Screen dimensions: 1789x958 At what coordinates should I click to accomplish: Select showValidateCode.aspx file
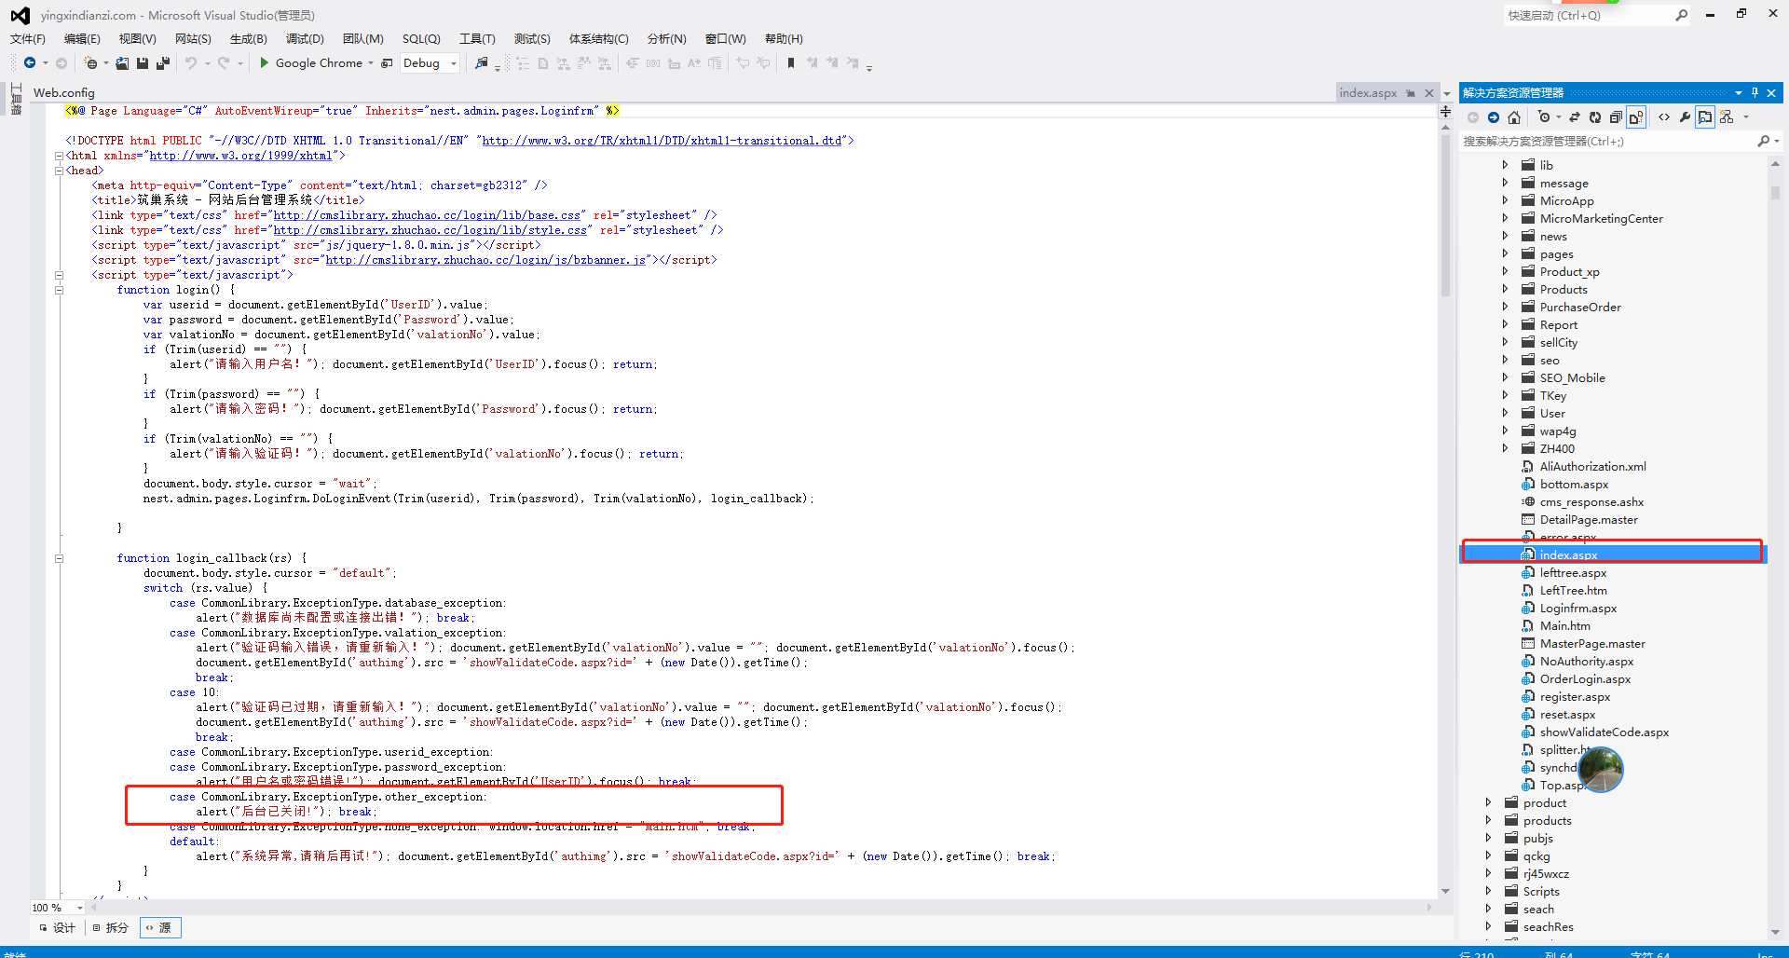[1605, 732]
